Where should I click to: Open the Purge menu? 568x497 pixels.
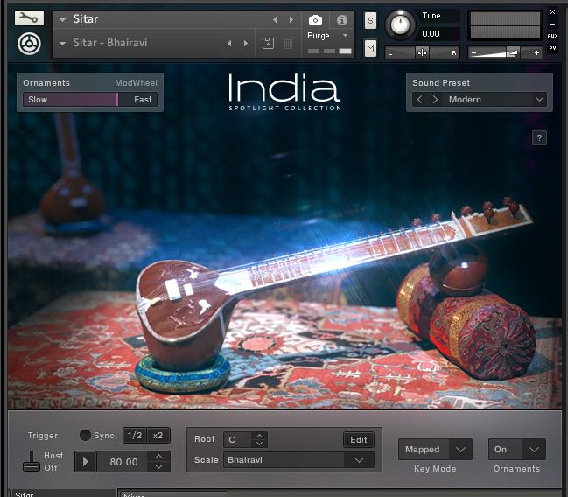click(327, 36)
